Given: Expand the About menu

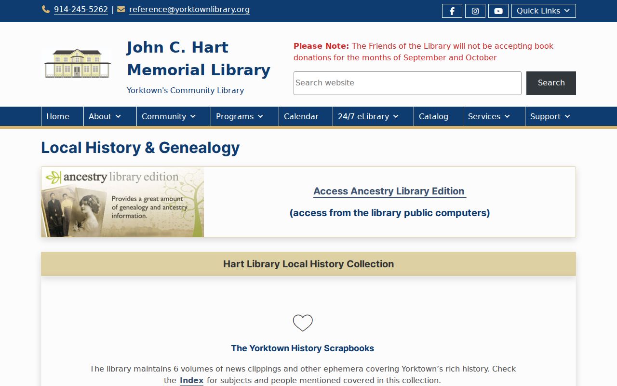Looking at the screenshot, I should [110, 116].
